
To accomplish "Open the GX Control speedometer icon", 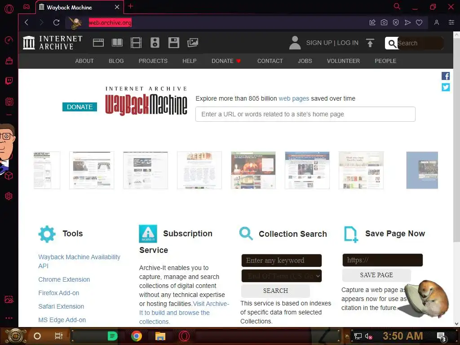I will pyautogui.click(x=9, y=40).
